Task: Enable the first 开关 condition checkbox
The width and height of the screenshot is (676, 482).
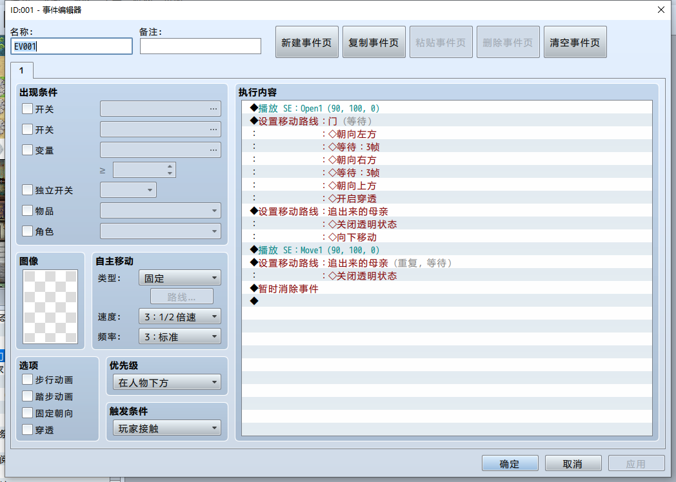Action: (x=27, y=108)
